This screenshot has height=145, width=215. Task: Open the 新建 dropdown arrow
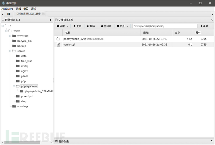pyautogui.click(x=68, y=26)
